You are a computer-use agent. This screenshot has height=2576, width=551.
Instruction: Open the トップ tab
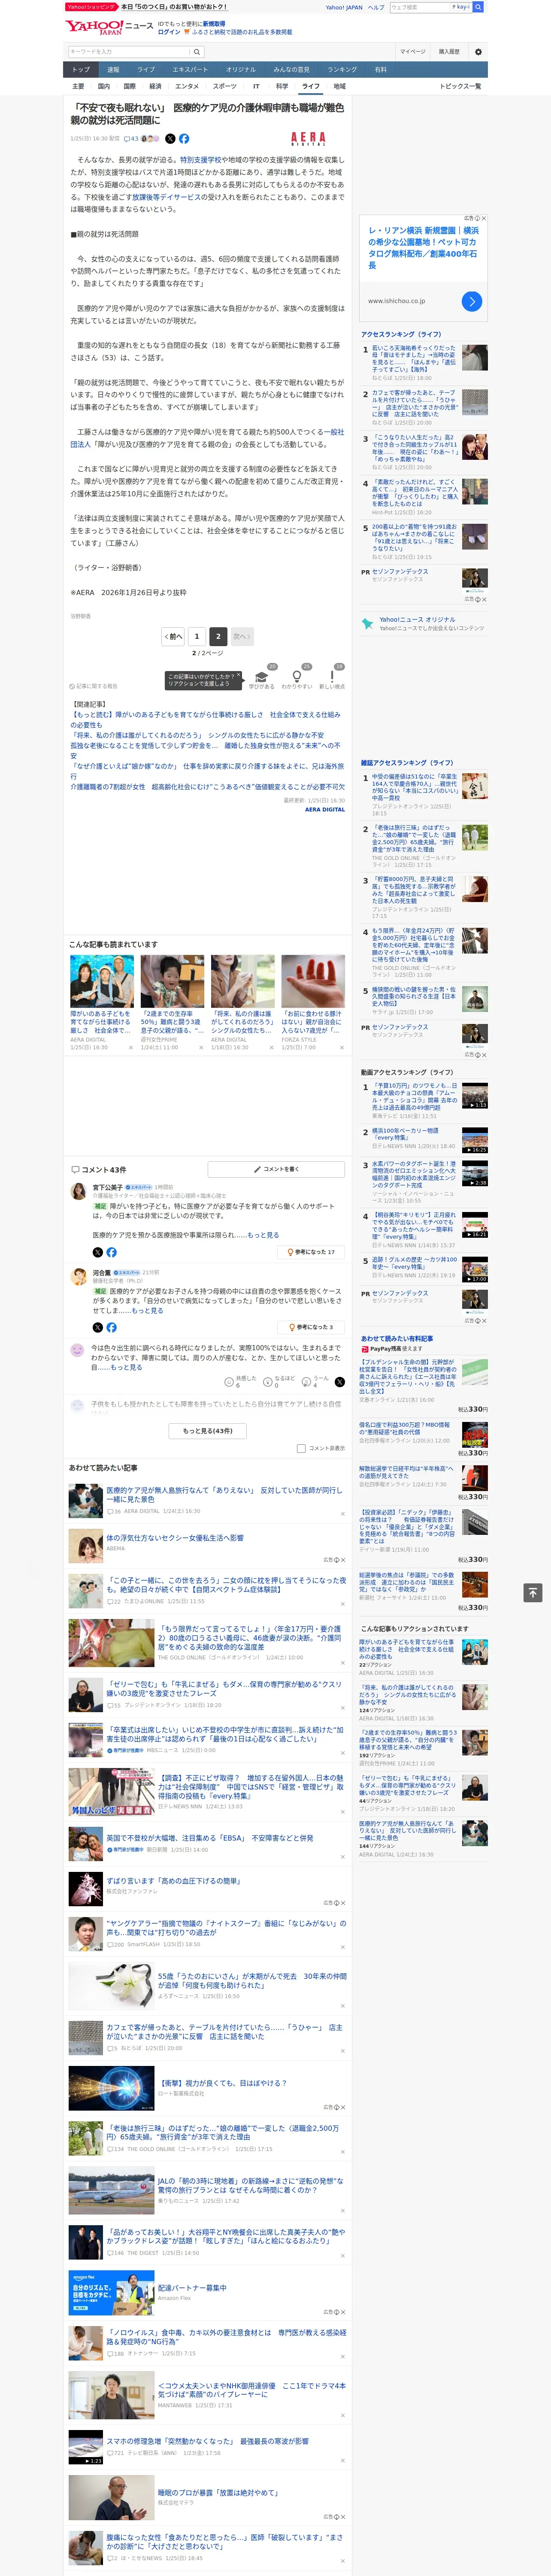(81, 70)
